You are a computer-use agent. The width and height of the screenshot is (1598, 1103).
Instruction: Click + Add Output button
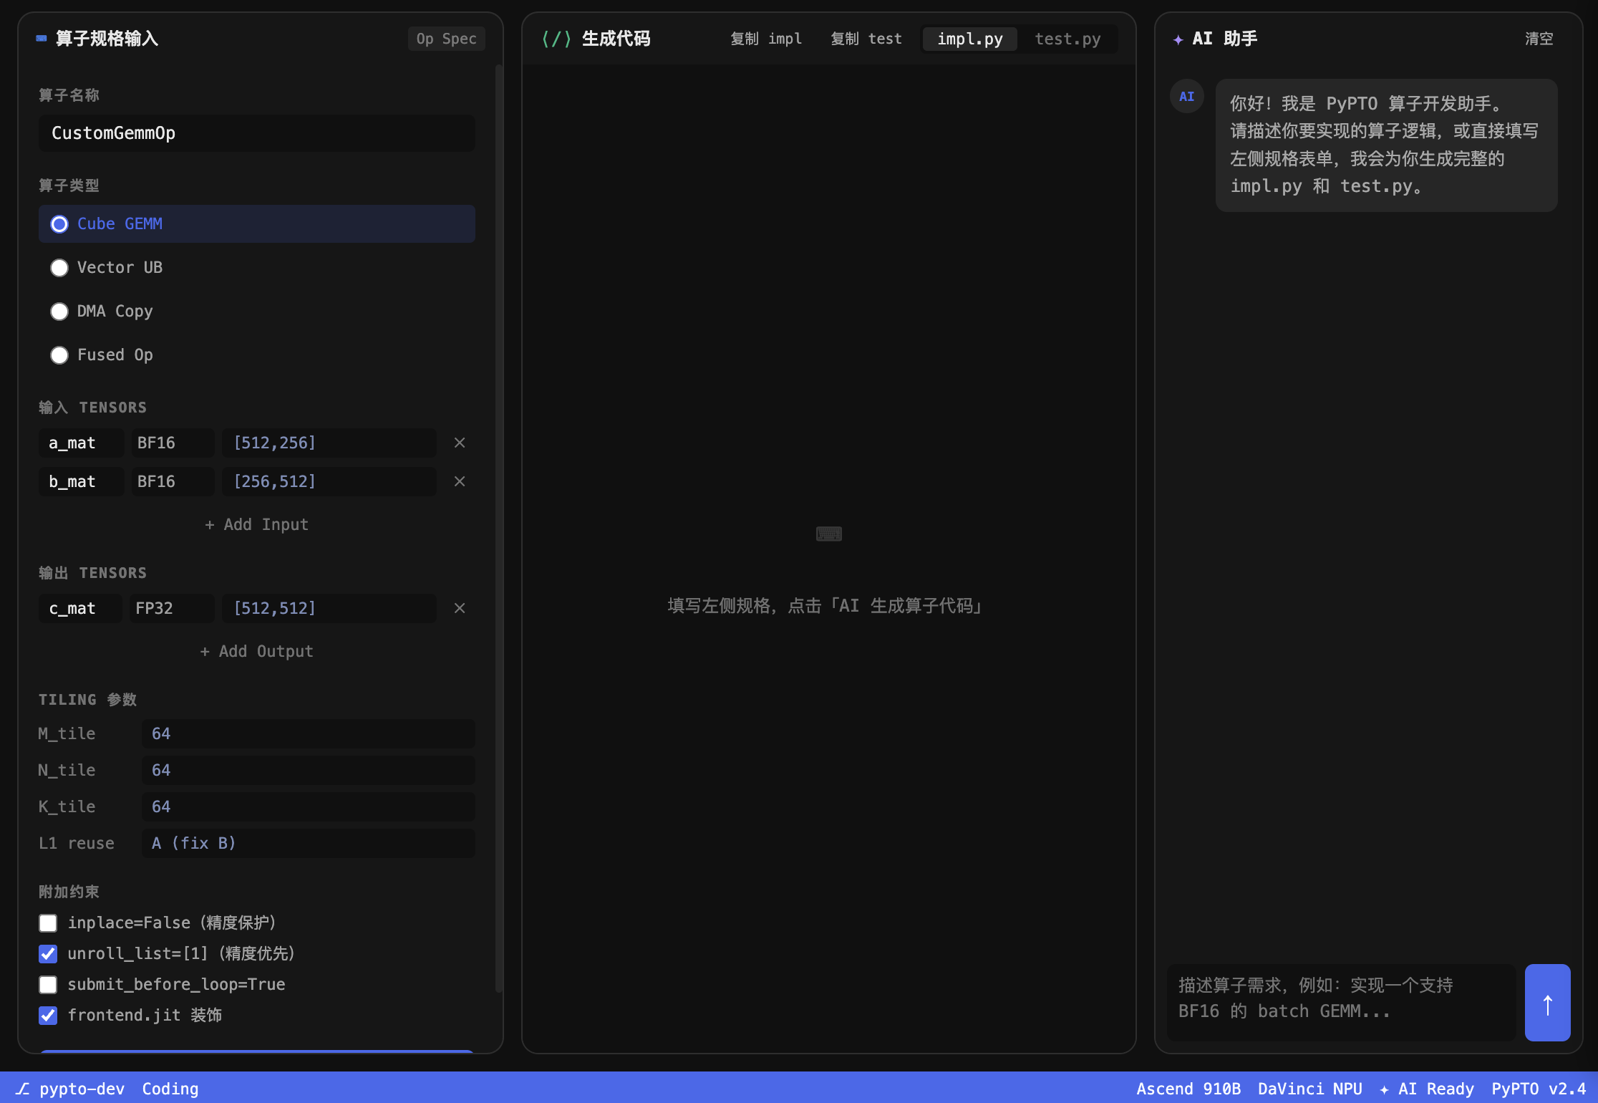pyautogui.click(x=256, y=651)
